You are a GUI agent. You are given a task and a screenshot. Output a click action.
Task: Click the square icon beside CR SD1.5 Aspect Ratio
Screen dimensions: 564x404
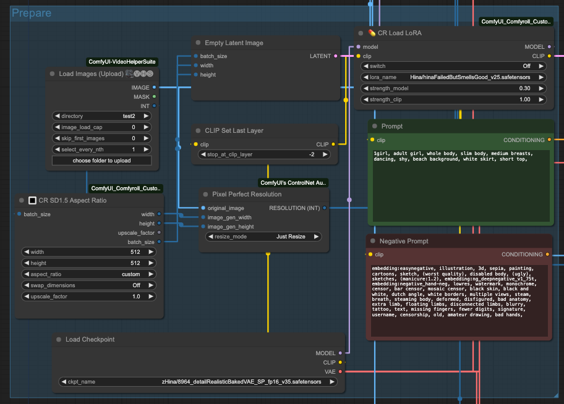tap(32, 200)
